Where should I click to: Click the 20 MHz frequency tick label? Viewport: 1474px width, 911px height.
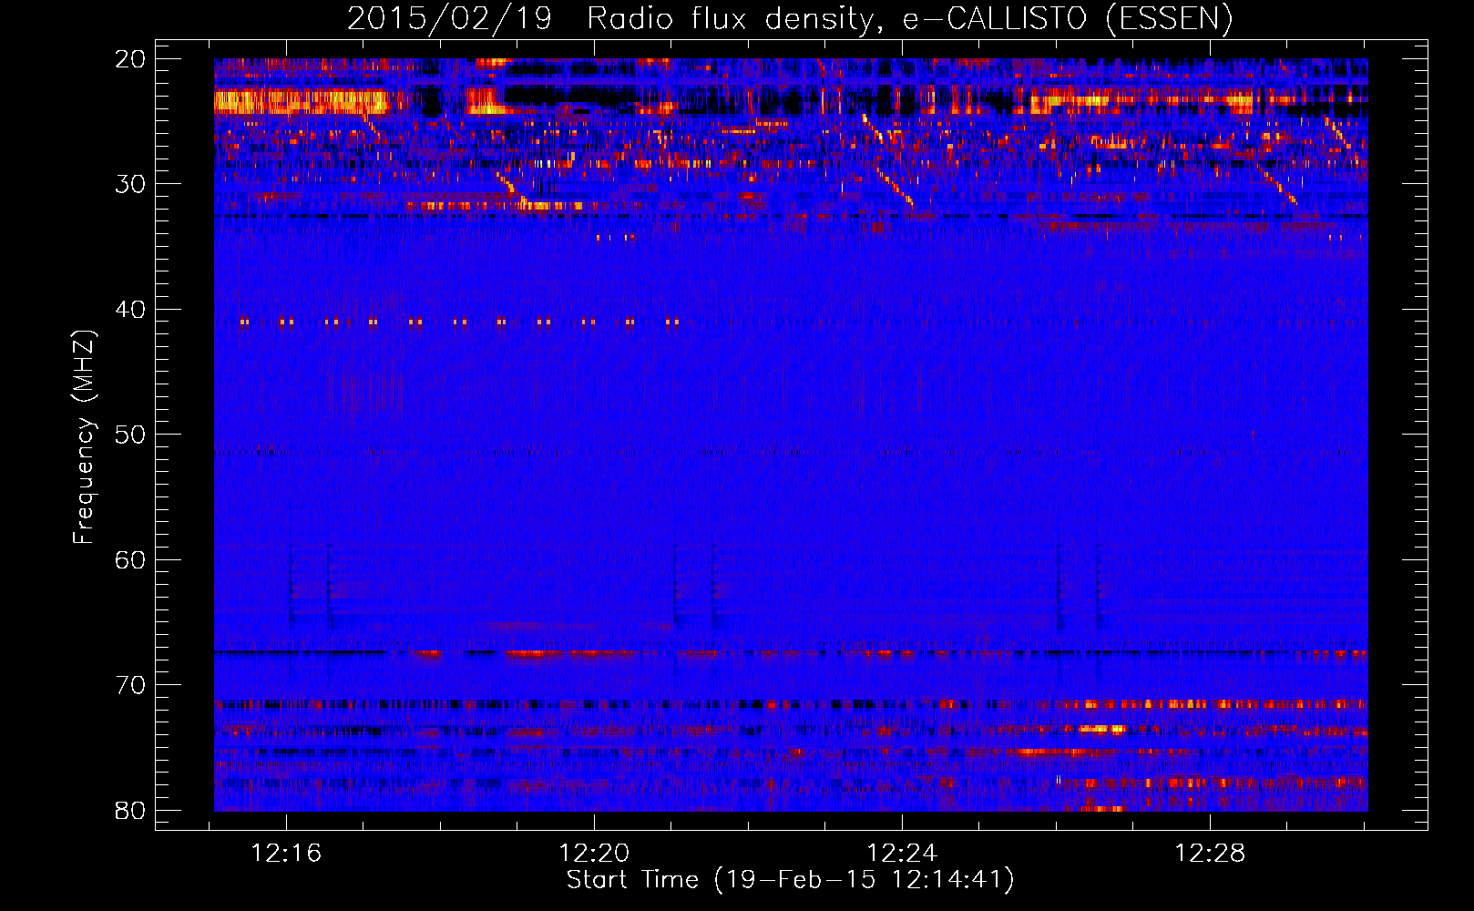pyautogui.click(x=131, y=59)
